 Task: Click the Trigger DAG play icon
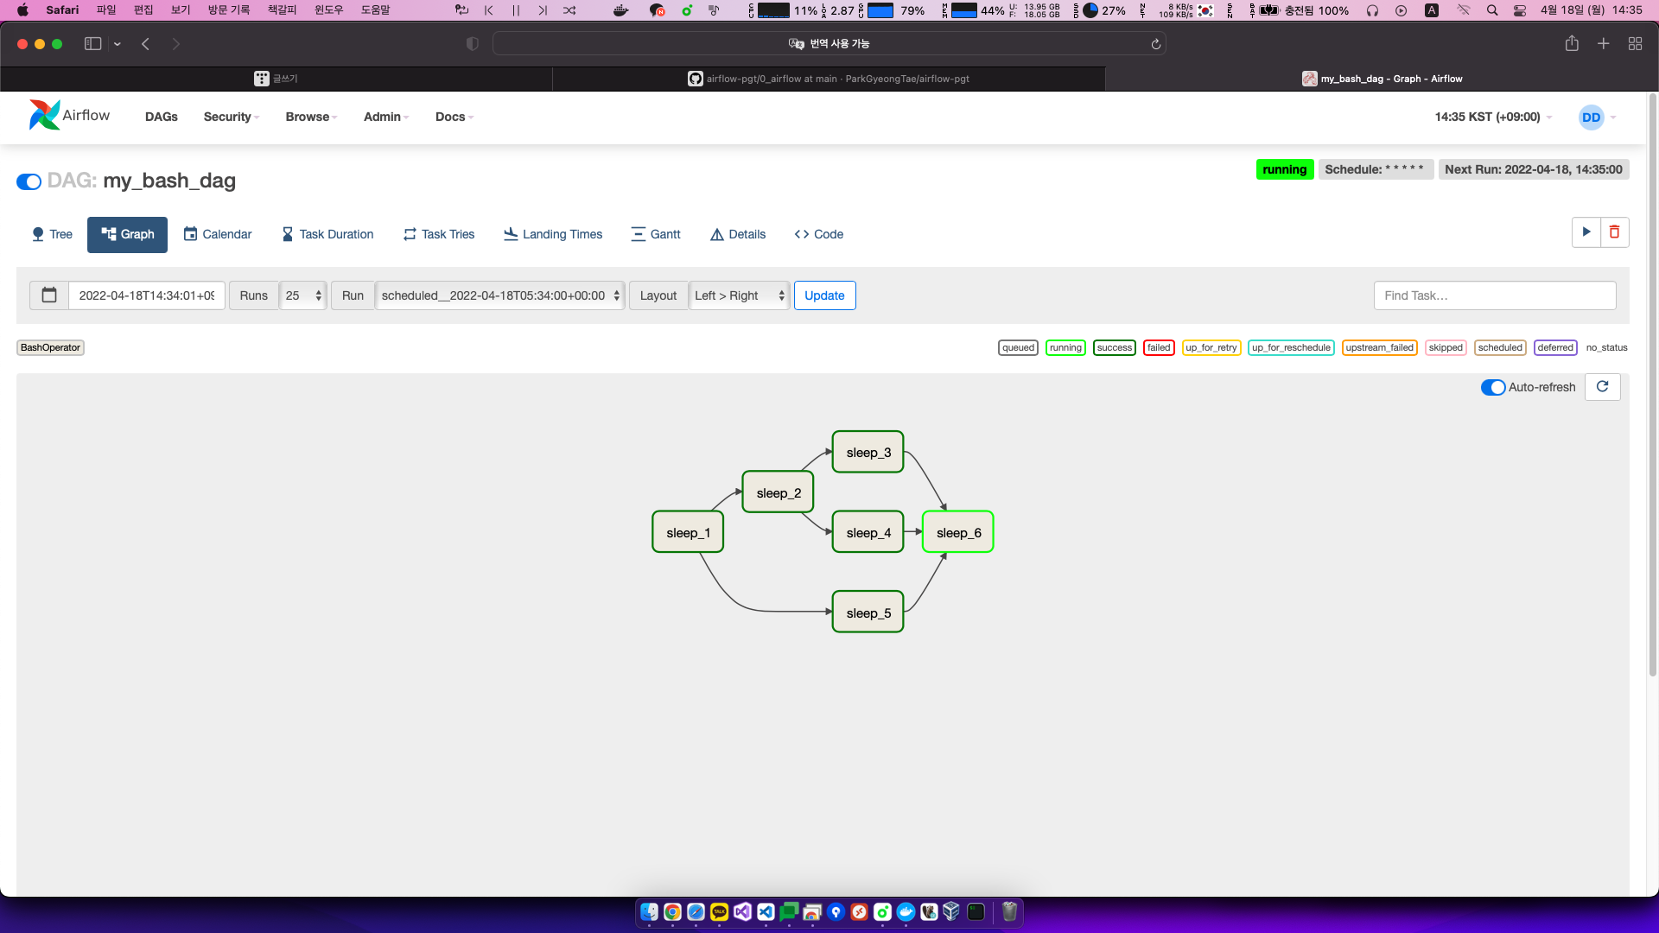coord(1586,232)
